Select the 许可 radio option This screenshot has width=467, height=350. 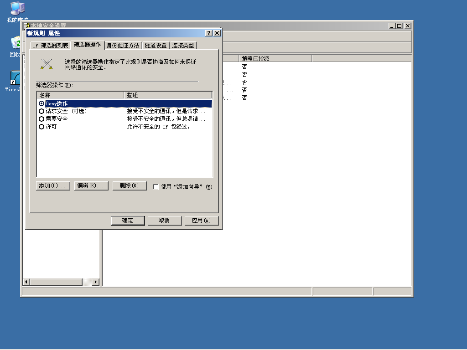42,127
